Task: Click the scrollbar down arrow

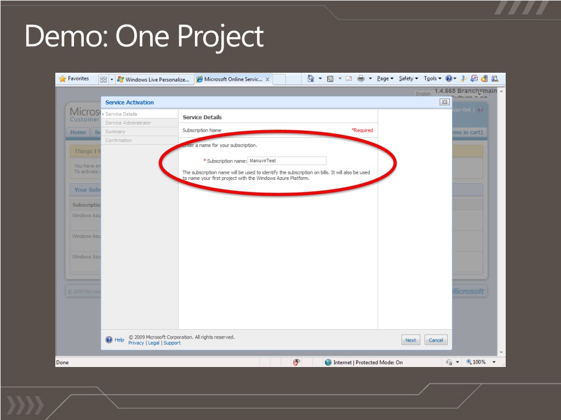Action: pos(501,353)
